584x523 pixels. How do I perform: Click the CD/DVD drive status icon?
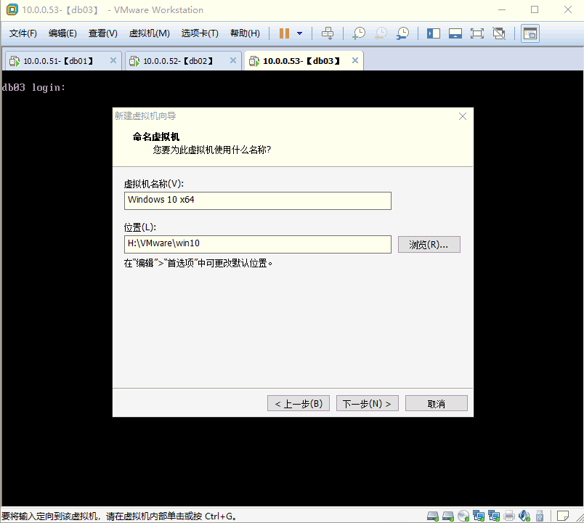click(x=463, y=516)
